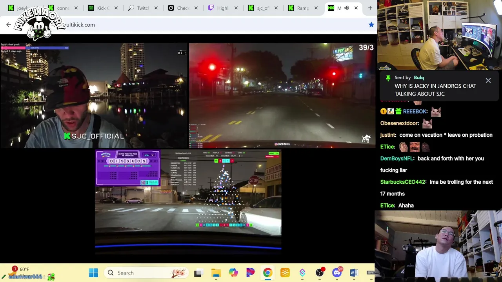Open Microsoft Word from the taskbar
This screenshot has height=282, width=502.
[354, 273]
